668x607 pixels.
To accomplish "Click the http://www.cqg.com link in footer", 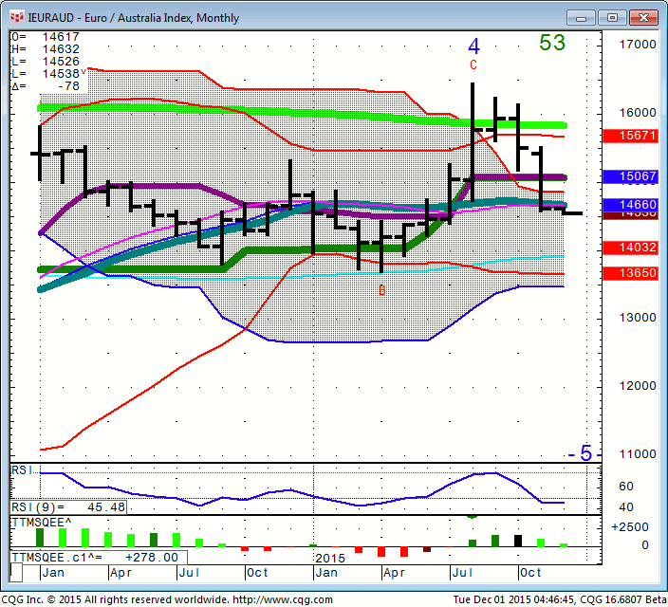I will [x=283, y=600].
